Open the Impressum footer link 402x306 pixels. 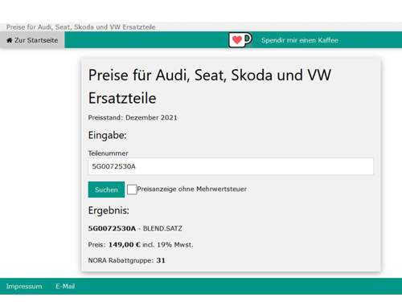[24, 286]
